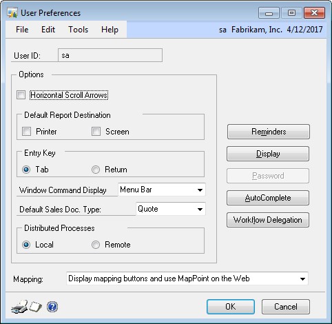Expand the Mapping dropdown list
The width and height of the screenshot is (332, 324).
tap(187, 279)
